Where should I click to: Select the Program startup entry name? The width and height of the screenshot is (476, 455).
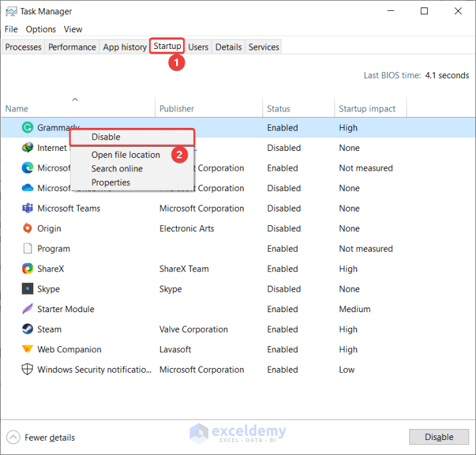(54, 249)
